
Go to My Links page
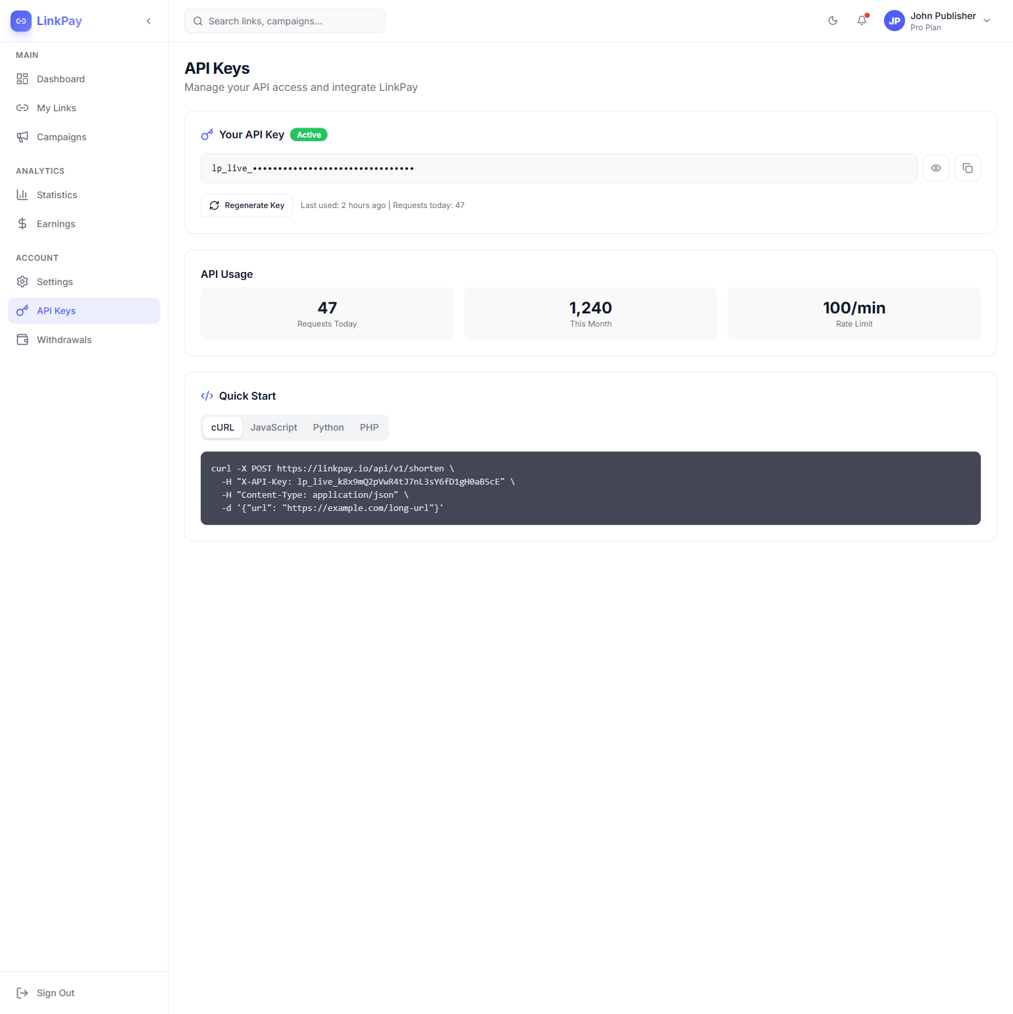[x=84, y=108]
